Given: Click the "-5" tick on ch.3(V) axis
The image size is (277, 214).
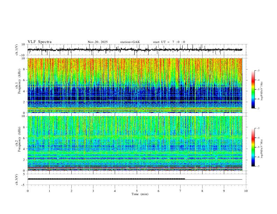Looking at the screenshot, I should coord(24,185).
